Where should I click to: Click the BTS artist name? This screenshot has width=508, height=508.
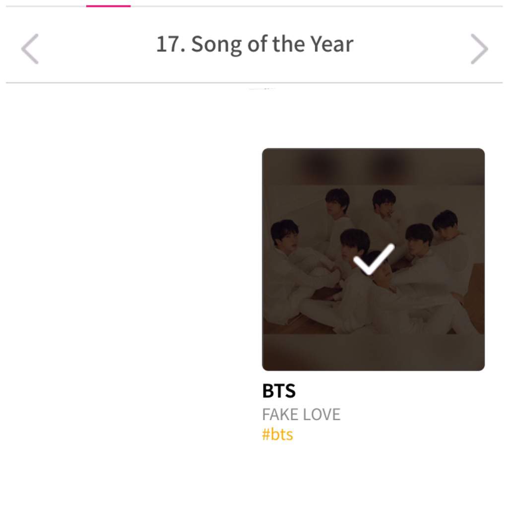(279, 391)
